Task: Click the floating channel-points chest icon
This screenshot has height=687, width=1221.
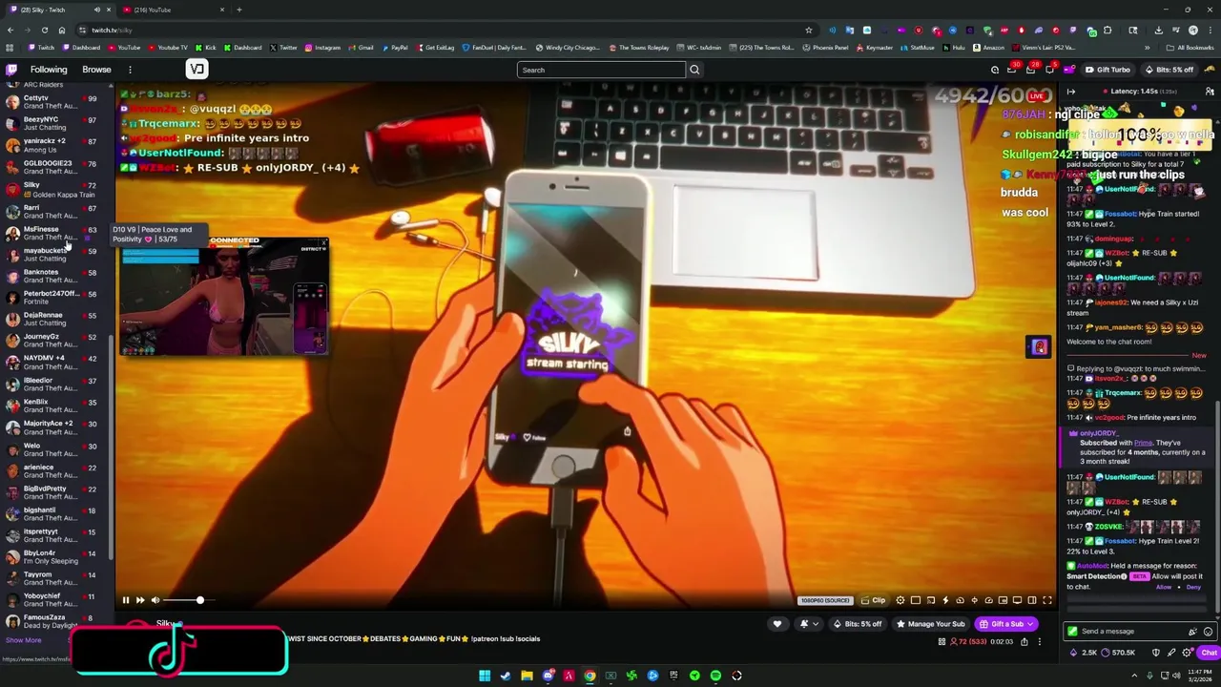Action: click(1040, 347)
